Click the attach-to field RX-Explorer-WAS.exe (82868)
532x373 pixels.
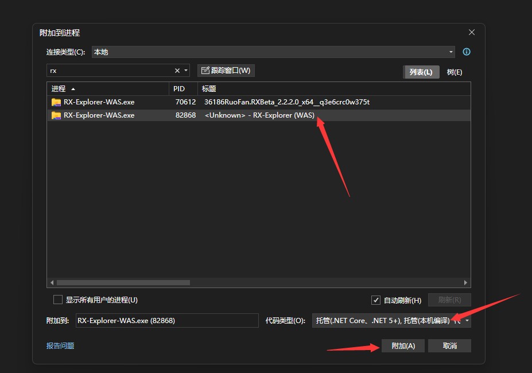click(x=167, y=321)
